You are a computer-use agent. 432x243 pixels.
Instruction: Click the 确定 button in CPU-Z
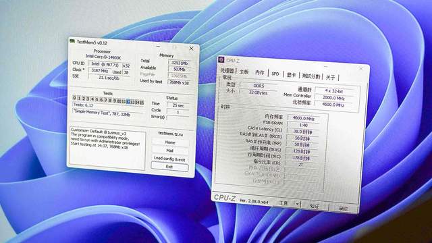coord(344,209)
